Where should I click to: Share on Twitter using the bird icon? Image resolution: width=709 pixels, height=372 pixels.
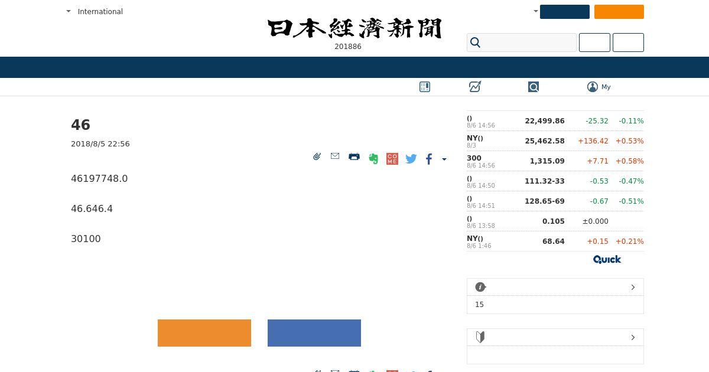point(411,158)
